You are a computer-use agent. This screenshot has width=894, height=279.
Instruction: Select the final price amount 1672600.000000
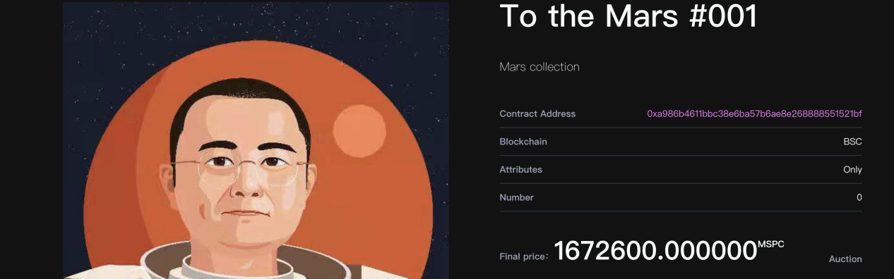(655, 250)
